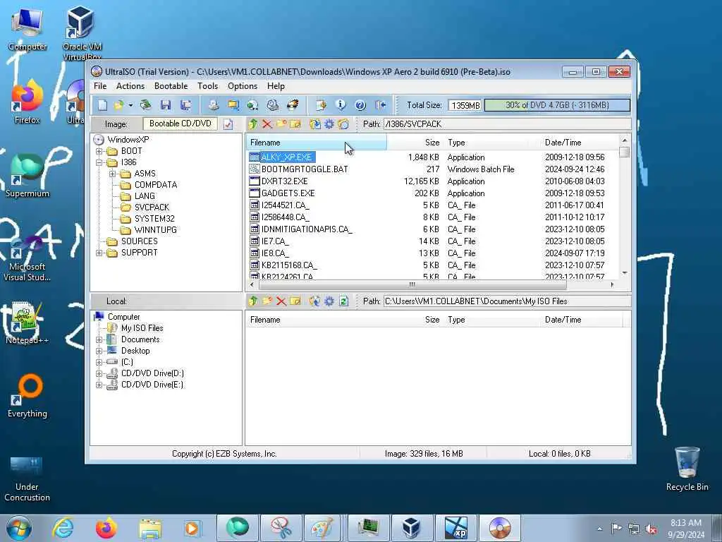This screenshot has width=722, height=542.
Task: Click the Convert image toolbar icon
Action: (x=253, y=105)
